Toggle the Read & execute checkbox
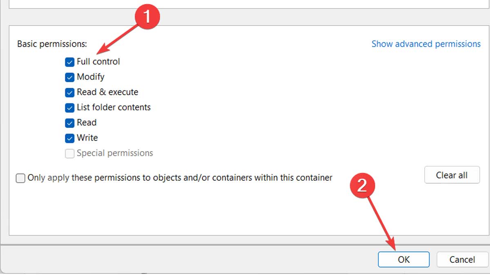Image resolution: width=490 pixels, height=275 pixels. 69,92
